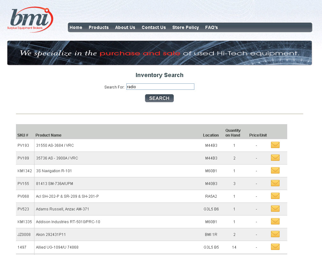Select SKU cell 1497
322x255 pixels.
point(22,247)
